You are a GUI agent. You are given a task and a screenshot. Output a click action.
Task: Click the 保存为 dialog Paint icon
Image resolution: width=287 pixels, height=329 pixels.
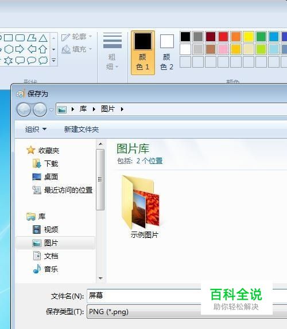click(21, 94)
